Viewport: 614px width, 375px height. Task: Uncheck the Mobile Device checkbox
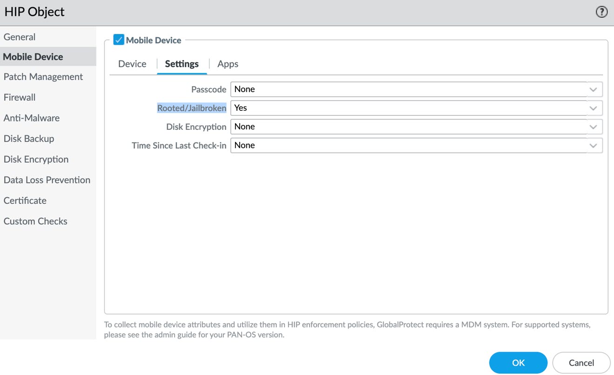click(x=119, y=40)
